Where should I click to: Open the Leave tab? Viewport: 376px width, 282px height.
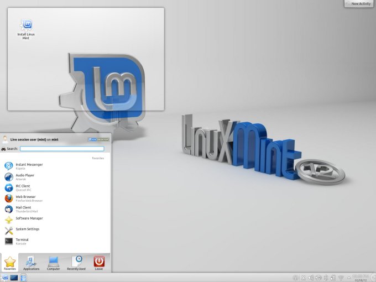tap(99, 263)
